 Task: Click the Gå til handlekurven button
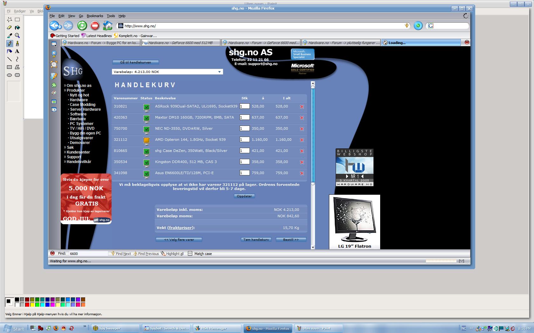[x=135, y=62]
